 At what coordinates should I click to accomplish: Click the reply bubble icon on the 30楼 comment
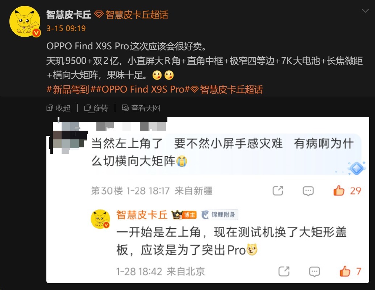pos(308,191)
